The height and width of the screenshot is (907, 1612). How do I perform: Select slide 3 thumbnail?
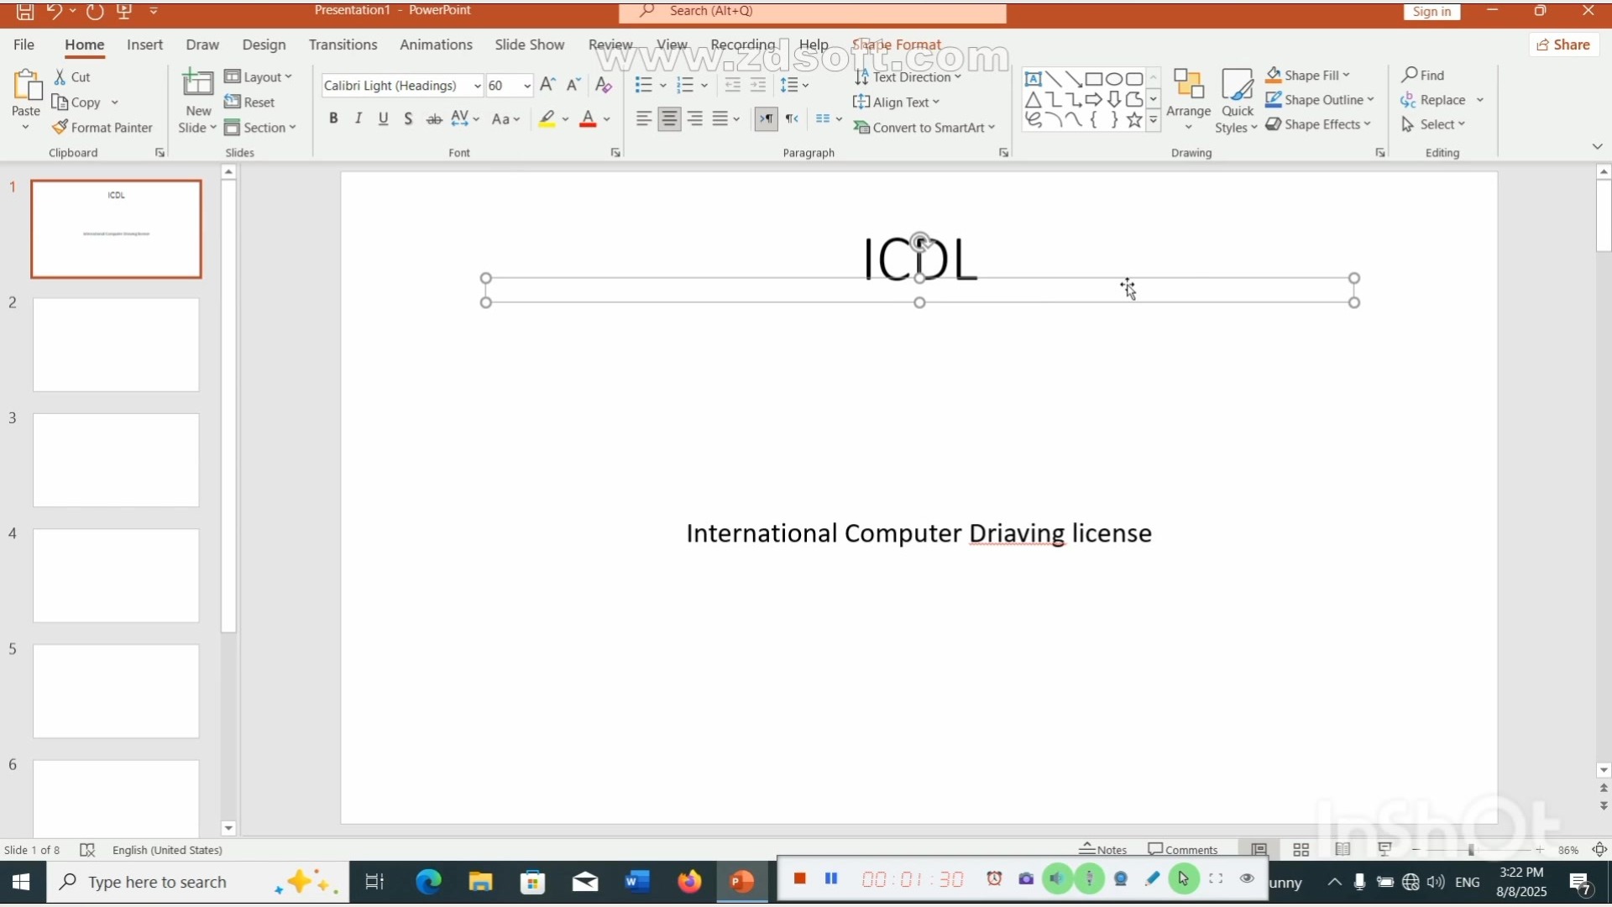coord(116,460)
